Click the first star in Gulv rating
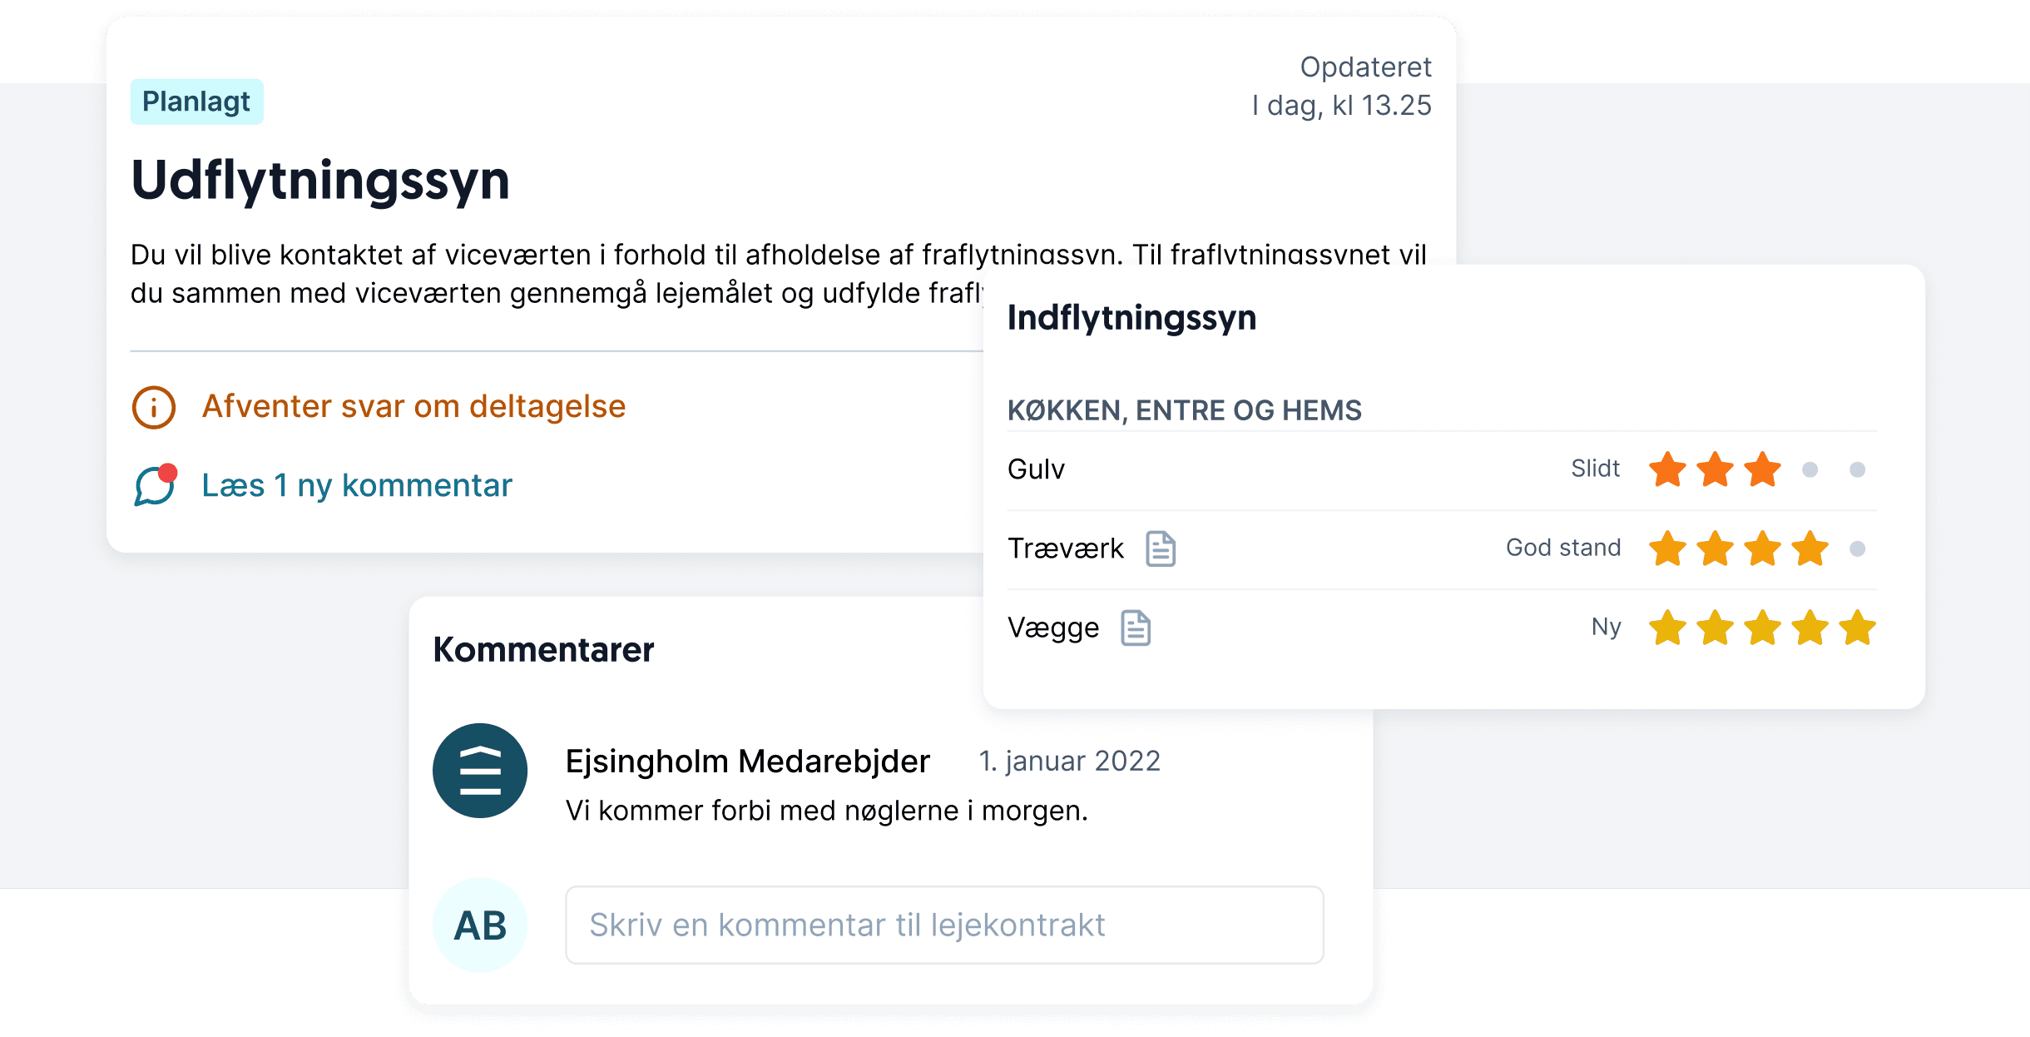2030x1037 pixels. [x=1667, y=469]
